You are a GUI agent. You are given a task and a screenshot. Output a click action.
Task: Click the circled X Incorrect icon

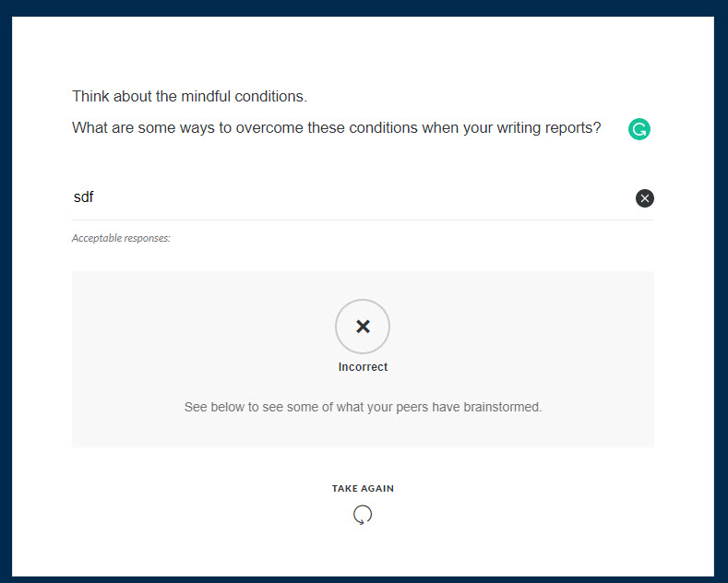pos(363,326)
